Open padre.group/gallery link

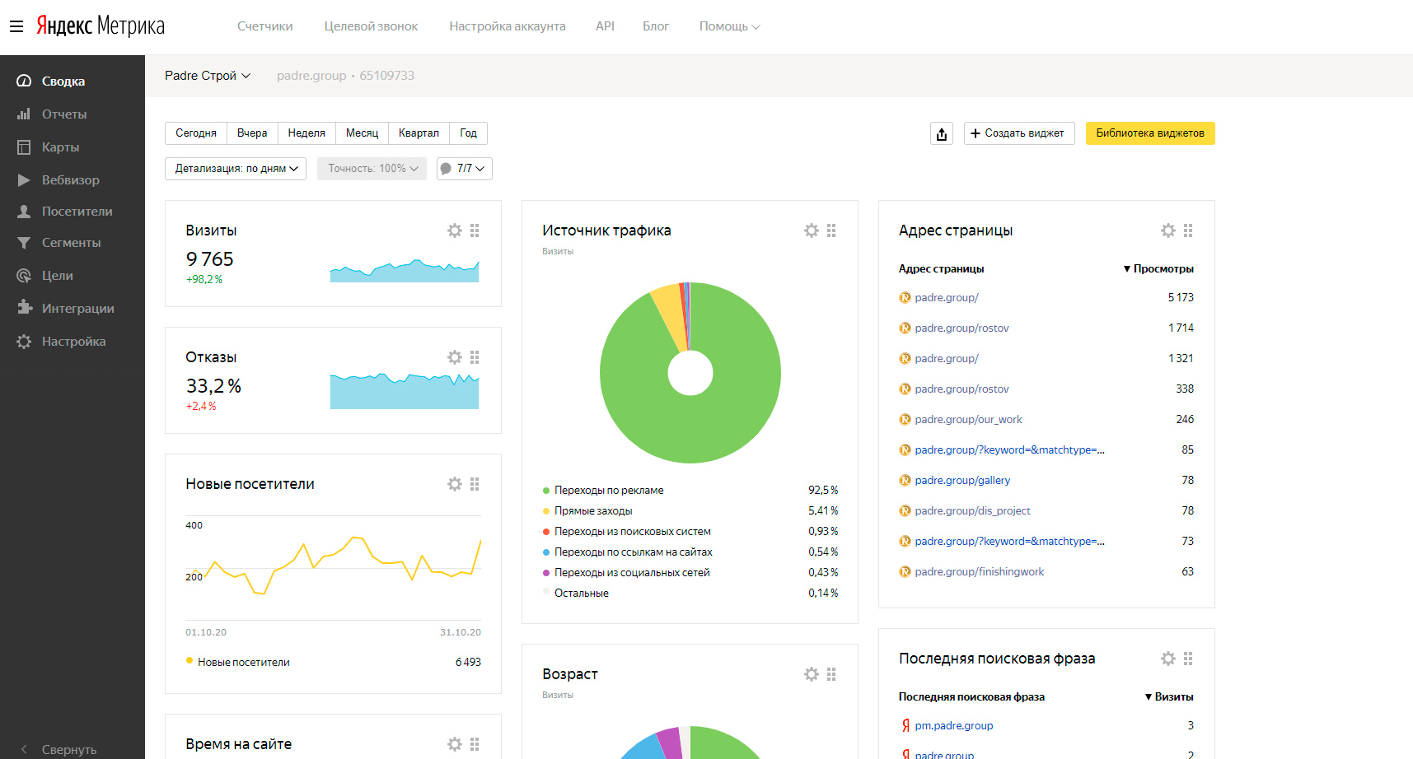[962, 481]
